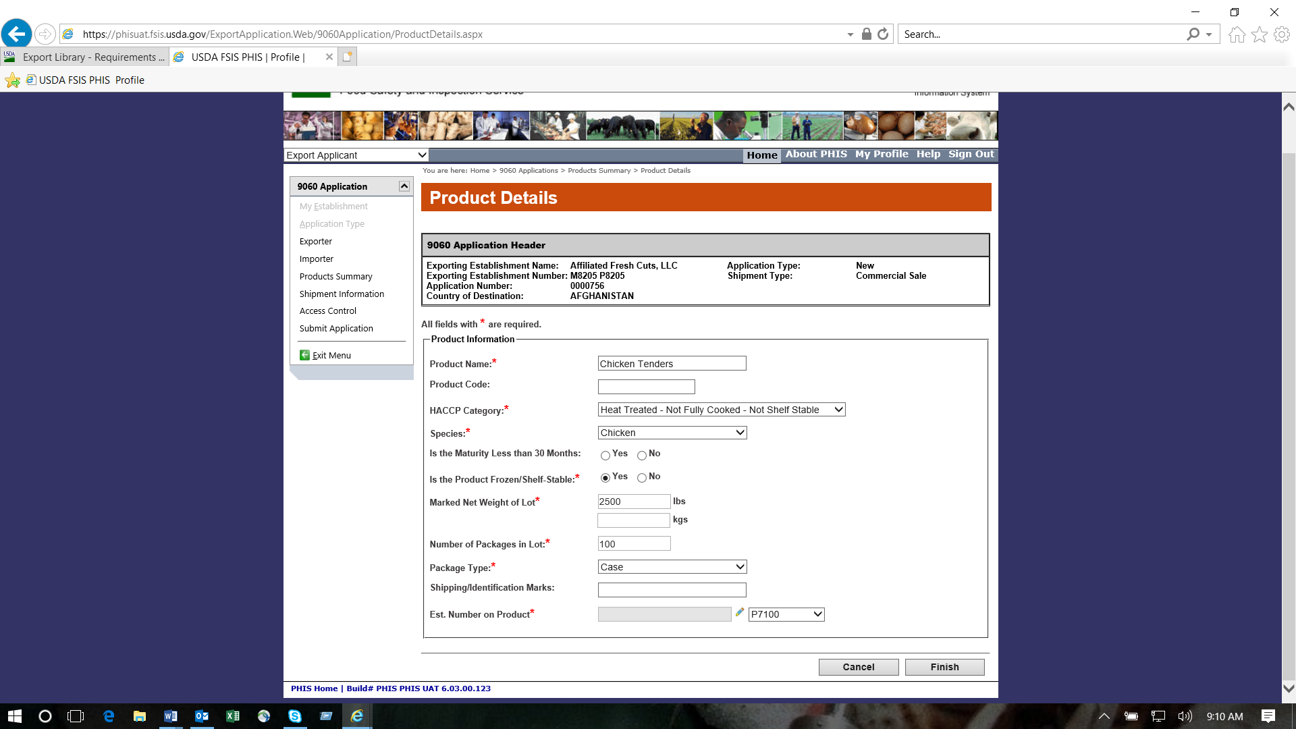The image size is (1296, 729).
Task: Click the page refresh icon in address bar
Action: (x=883, y=34)
